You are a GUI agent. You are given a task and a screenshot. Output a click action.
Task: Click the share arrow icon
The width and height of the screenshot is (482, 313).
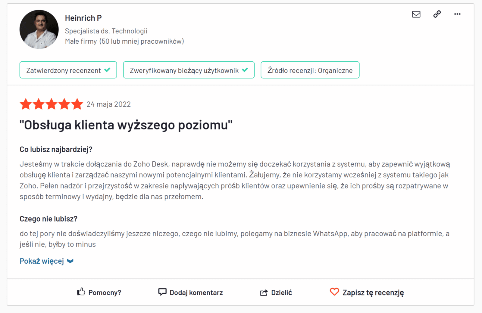click(x=264, y=293)
